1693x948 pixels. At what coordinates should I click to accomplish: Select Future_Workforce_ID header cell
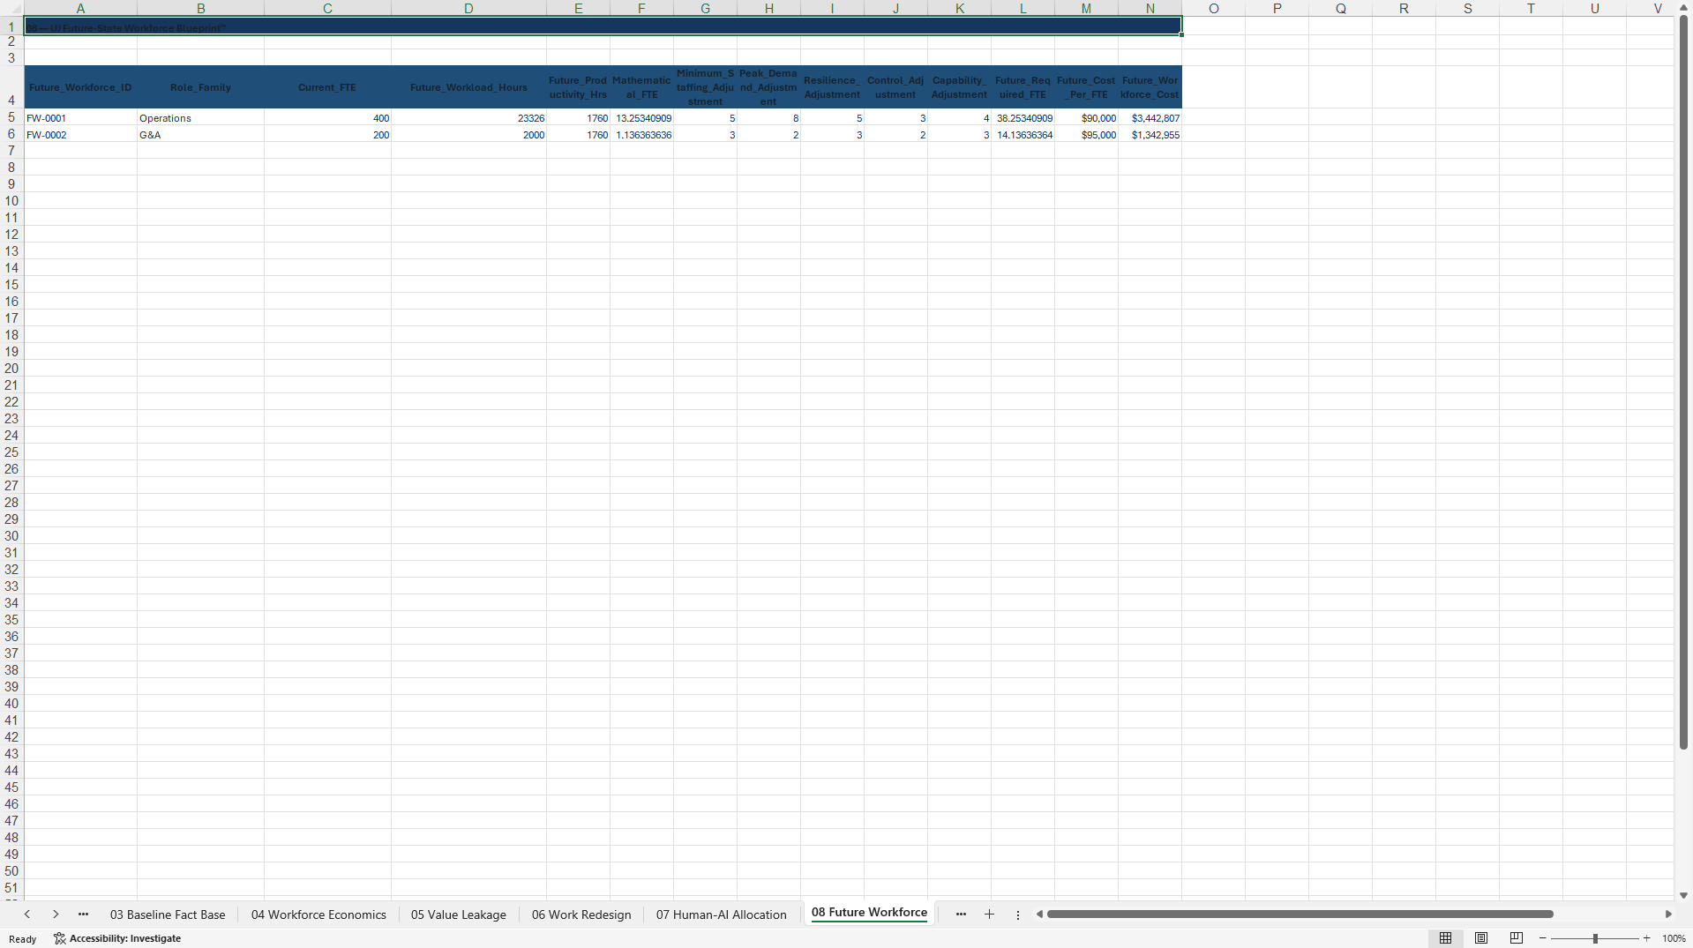click(80, 87)
